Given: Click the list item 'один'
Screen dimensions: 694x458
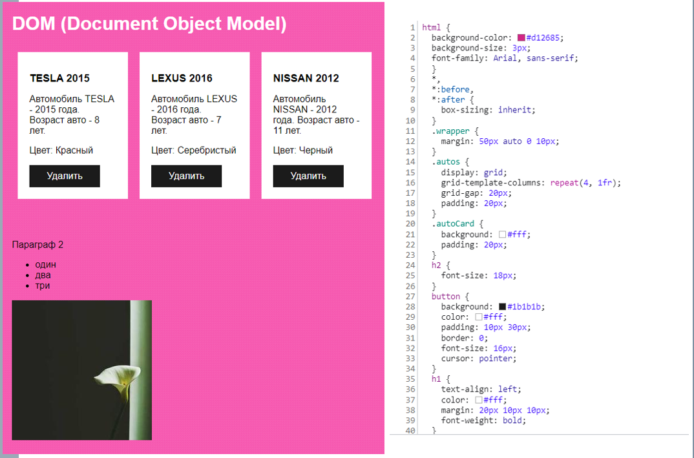Looking at the screenshot, I should (x=45, y=264).
